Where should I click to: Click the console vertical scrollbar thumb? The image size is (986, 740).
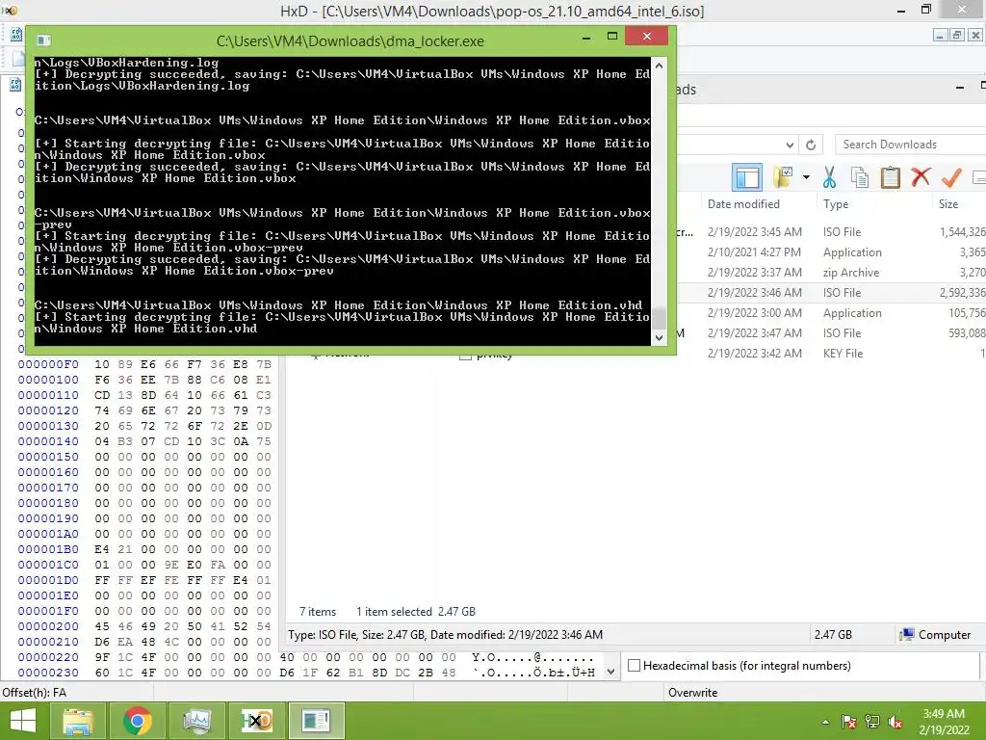(659, 318)
